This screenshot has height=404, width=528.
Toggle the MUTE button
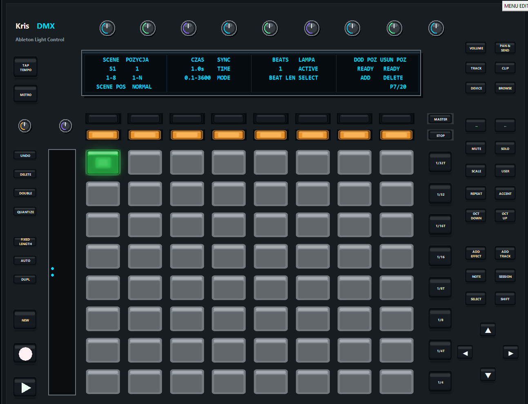(476, 148)
